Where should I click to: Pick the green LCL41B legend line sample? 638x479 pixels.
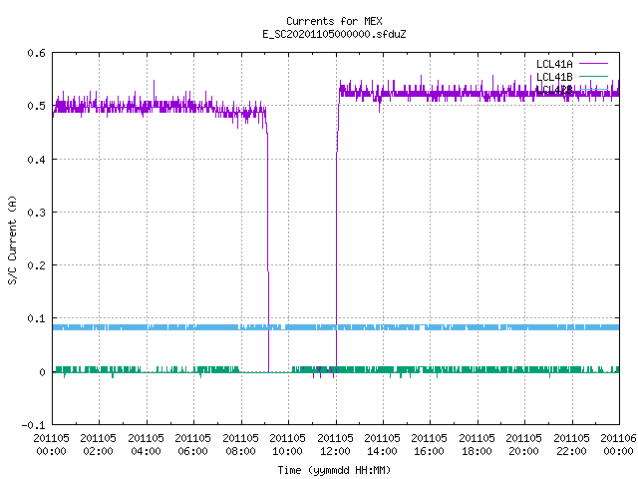pyautogui.click(x=593, y=77)
